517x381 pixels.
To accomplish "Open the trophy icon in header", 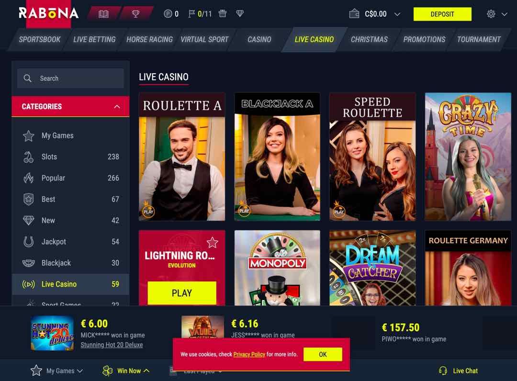I will click(x=135, y=14).
